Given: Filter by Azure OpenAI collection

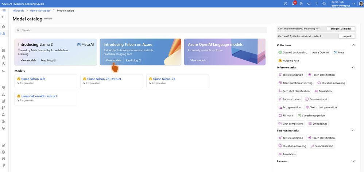Looking at the screenshot, I should click(320, 53).
